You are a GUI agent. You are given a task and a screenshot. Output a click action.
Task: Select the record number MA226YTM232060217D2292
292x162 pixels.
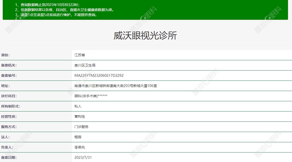pyautogui.click(x=99, y=75)
